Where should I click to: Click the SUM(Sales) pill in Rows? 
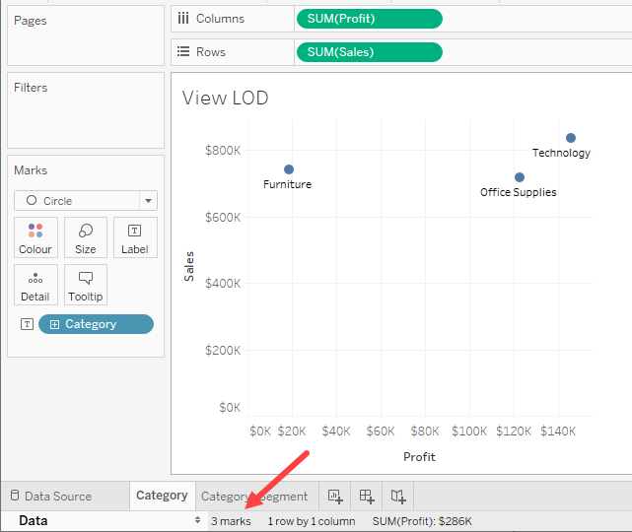(x=368, y=52)
